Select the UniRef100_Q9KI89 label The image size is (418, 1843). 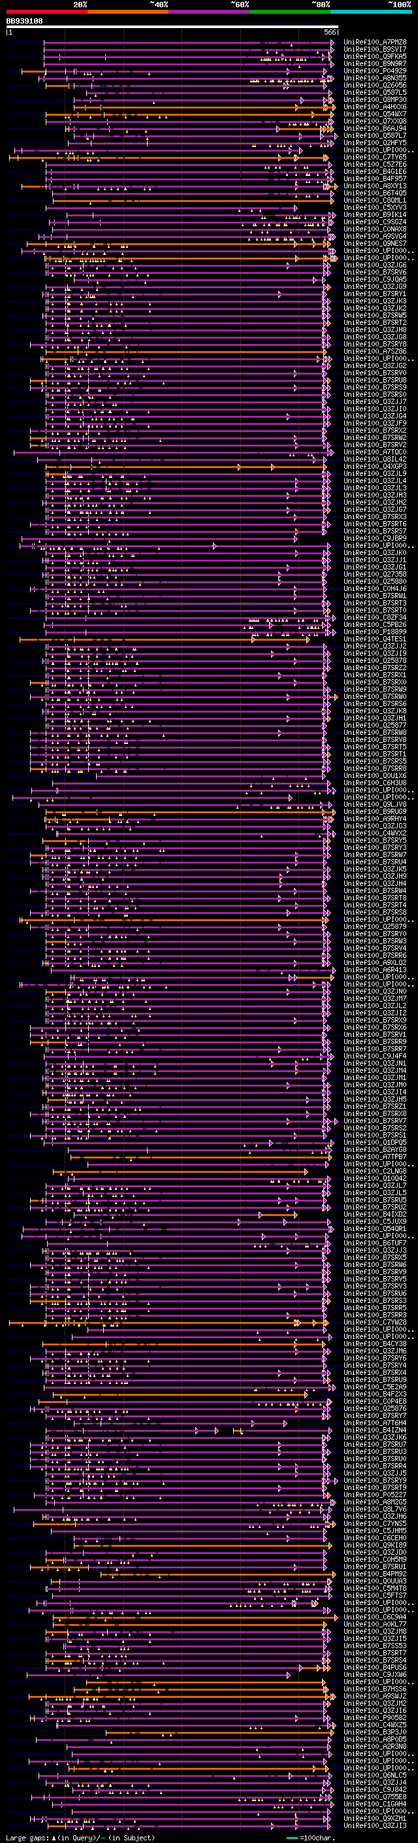(375, 1546)
